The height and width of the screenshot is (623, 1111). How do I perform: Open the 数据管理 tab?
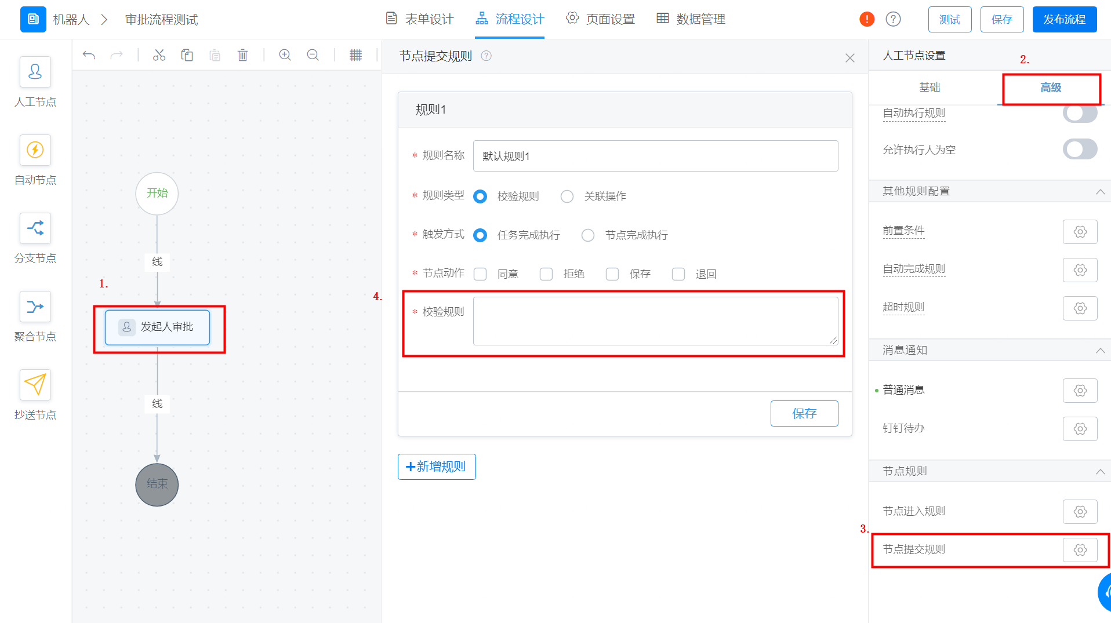click(x=691, y=19)
